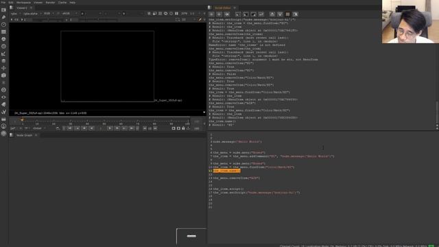The width and height of the screenshot is (439, 247).
Task: Show both input and output panes
Action: (x=287, y=14)
